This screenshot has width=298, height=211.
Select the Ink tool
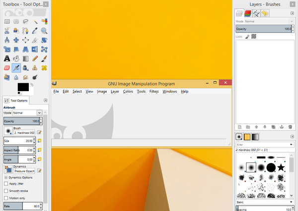tap(25, 68)
